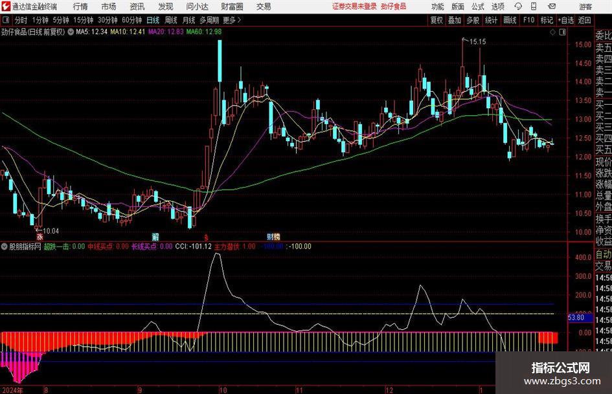612x394 pixels.
Task: Click the 劲仔食品(日线 前复权) chart title
Action: [33, 32]
